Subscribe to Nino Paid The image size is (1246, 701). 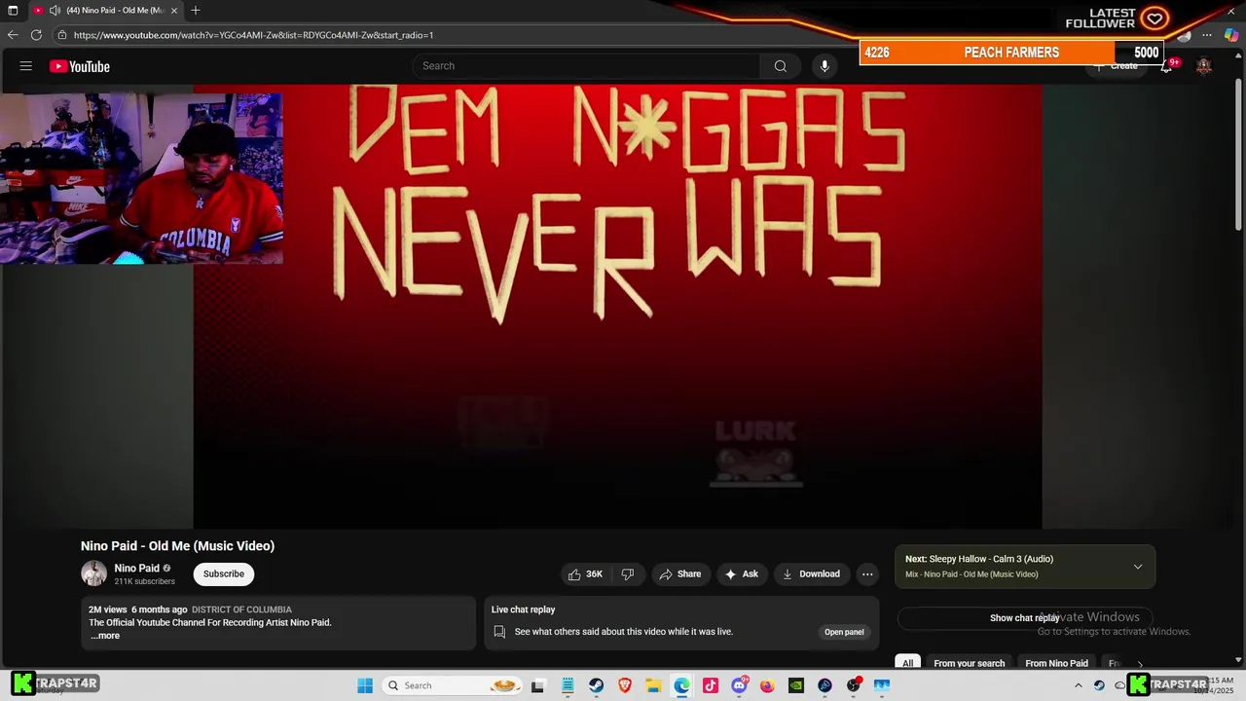point(224,574)
